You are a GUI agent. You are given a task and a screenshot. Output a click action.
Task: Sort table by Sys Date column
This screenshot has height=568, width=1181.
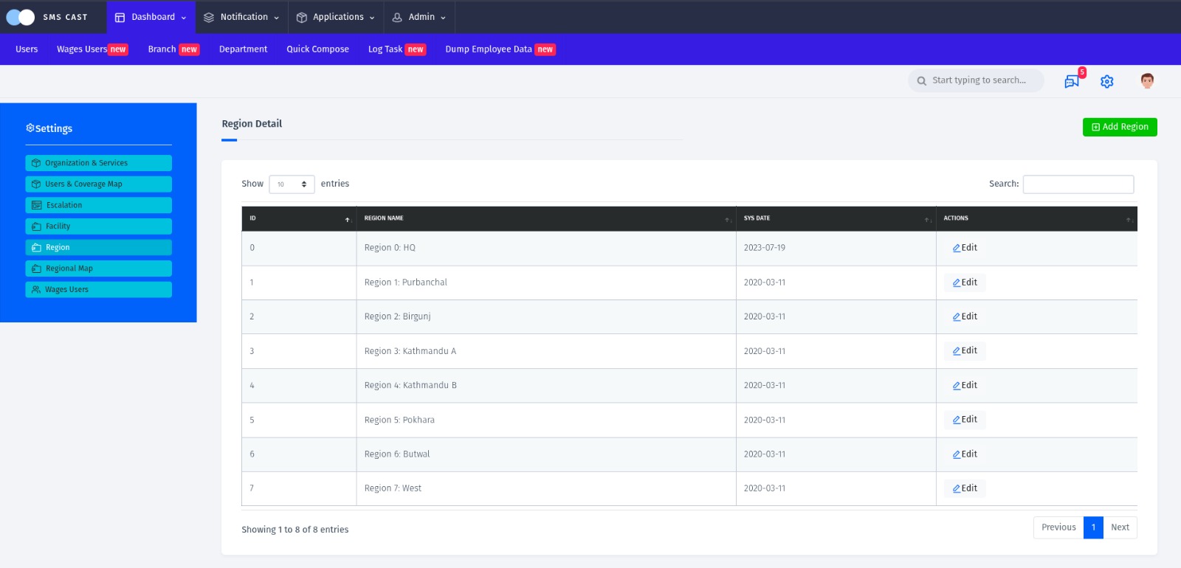(835, 218)
